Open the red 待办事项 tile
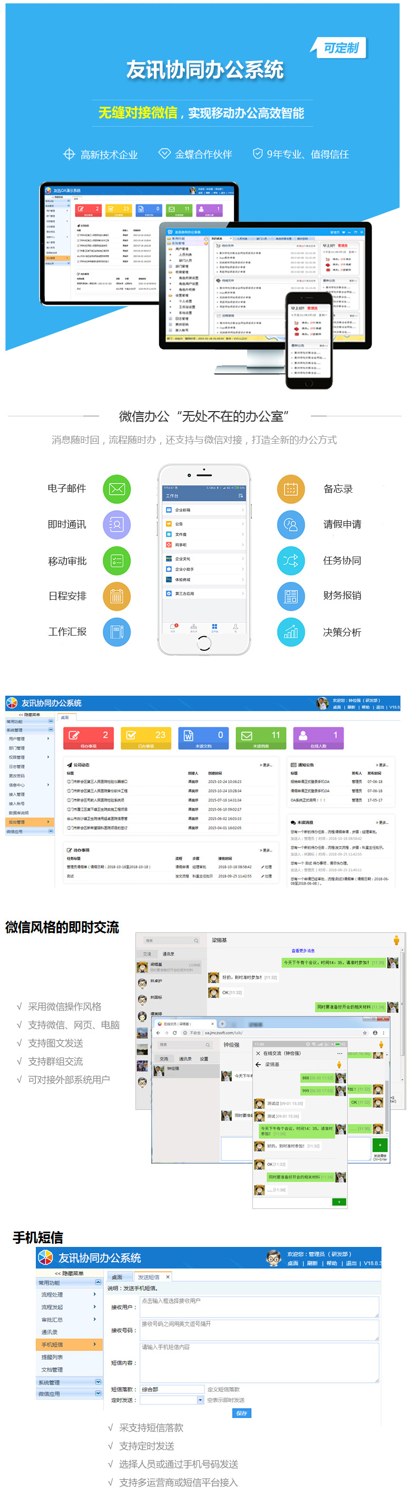The width and height of the screenshot is (411, 1502). coord(89,738)
